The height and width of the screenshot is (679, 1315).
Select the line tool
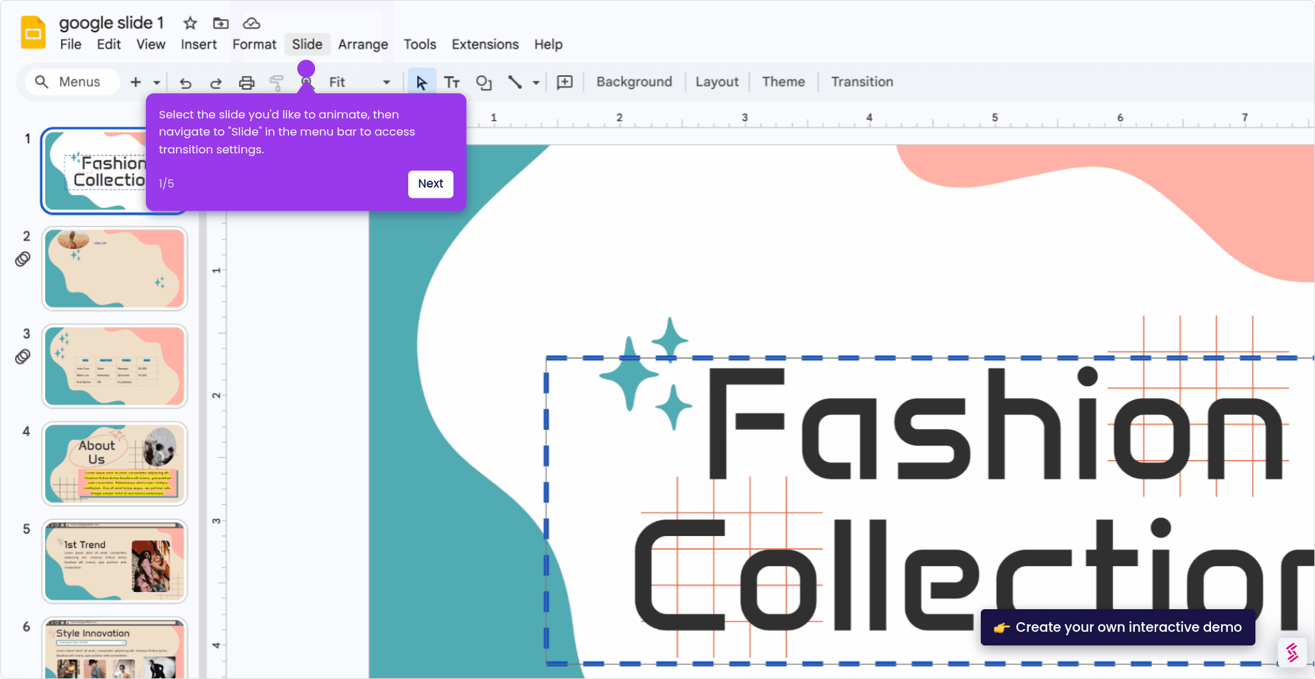(515, 82)
